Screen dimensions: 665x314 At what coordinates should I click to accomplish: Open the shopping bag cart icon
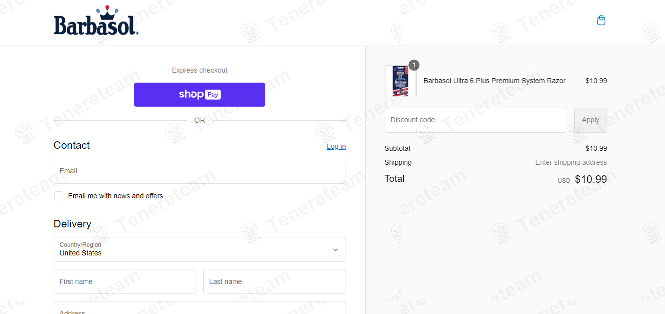[601, 20]
